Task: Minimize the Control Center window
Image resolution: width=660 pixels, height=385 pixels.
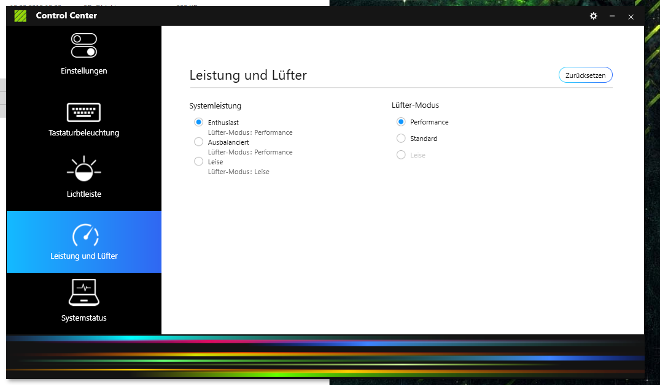Action: (612, 17)
